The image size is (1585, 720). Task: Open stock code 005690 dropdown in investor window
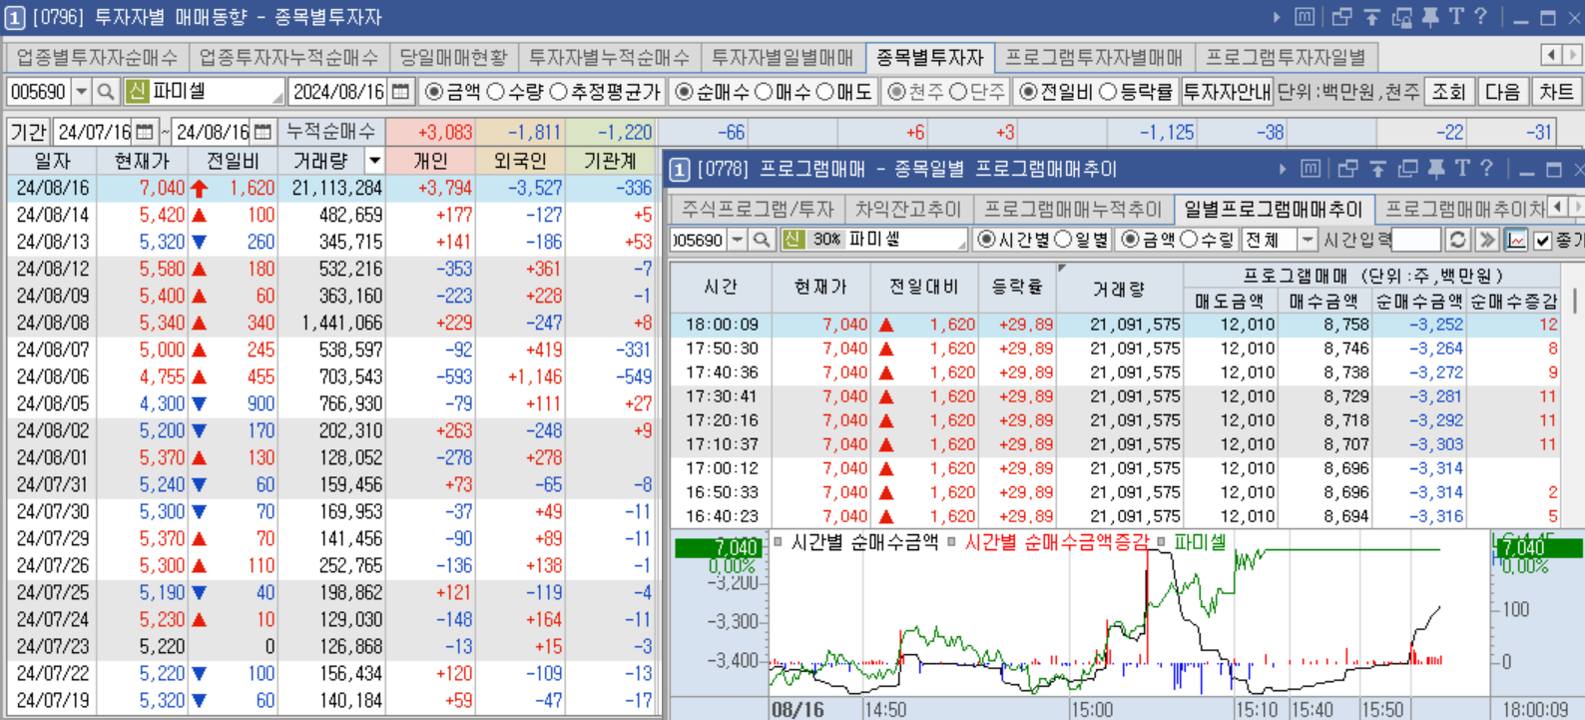click(82, 92)
